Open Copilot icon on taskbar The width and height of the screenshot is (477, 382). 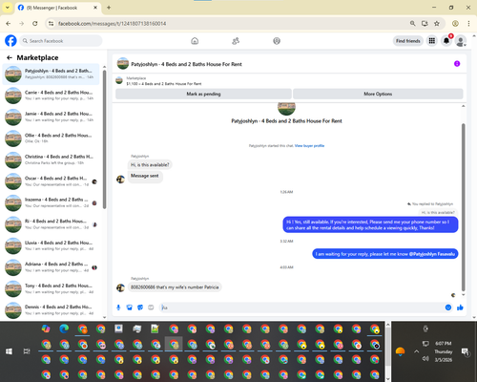[46, 329]
